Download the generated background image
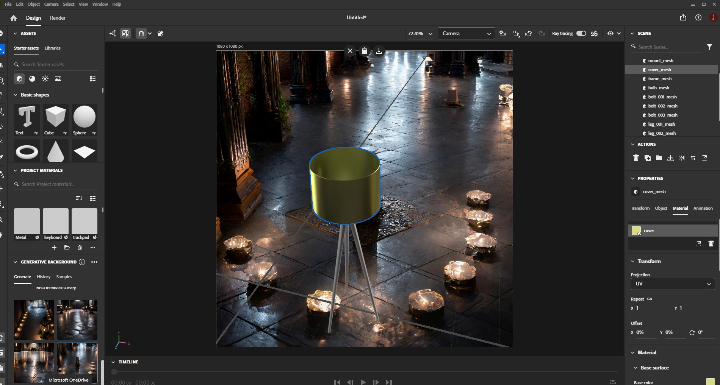This screenshot has height=385, width=720. 379,51
